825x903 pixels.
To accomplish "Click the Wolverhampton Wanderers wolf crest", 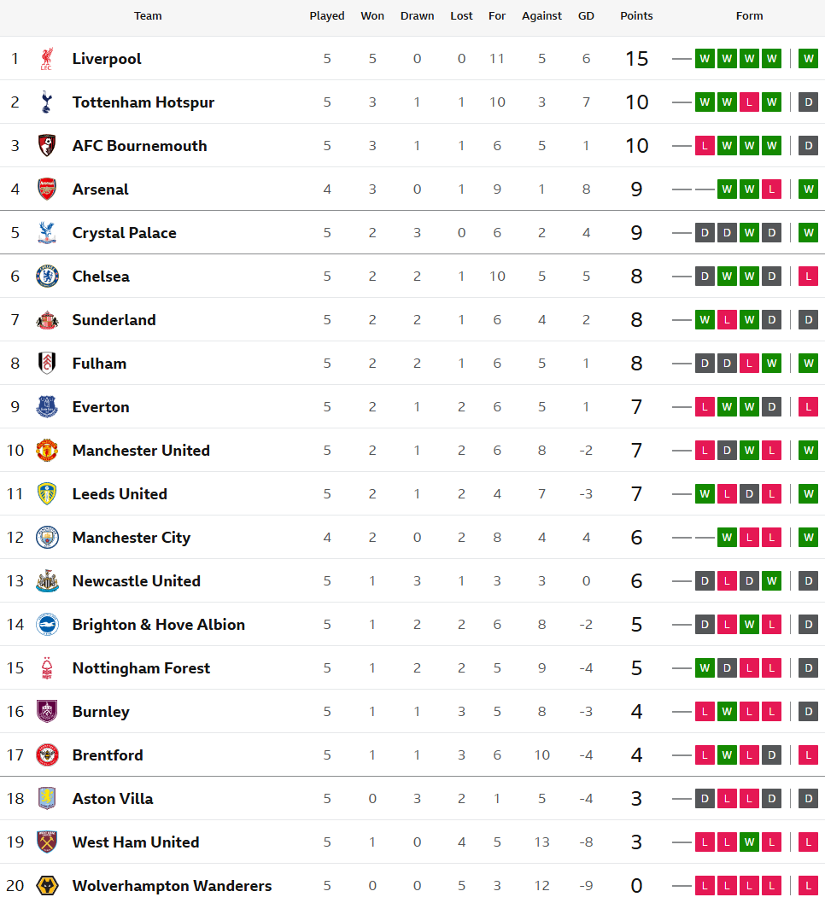I will (47, 885).
